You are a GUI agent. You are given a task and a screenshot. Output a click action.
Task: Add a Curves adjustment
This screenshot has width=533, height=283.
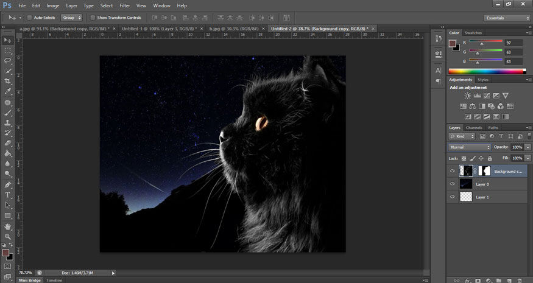[487, 96]
